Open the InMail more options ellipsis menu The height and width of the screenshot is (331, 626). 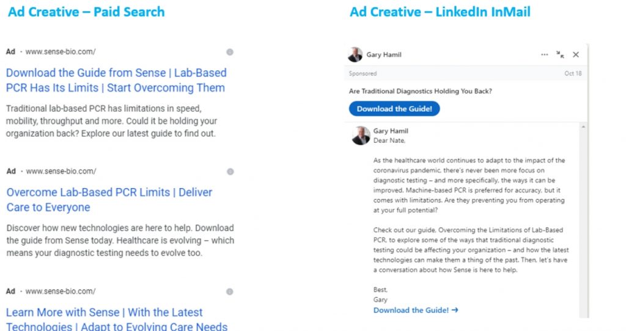[545, 55]
